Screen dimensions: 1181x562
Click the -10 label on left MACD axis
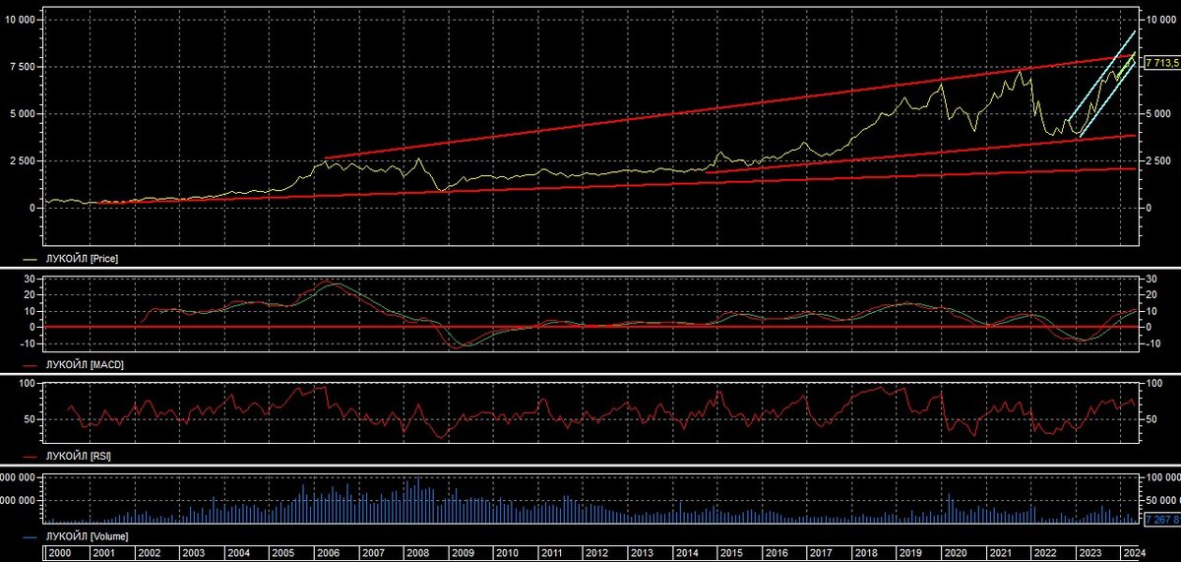click(29, 343)
